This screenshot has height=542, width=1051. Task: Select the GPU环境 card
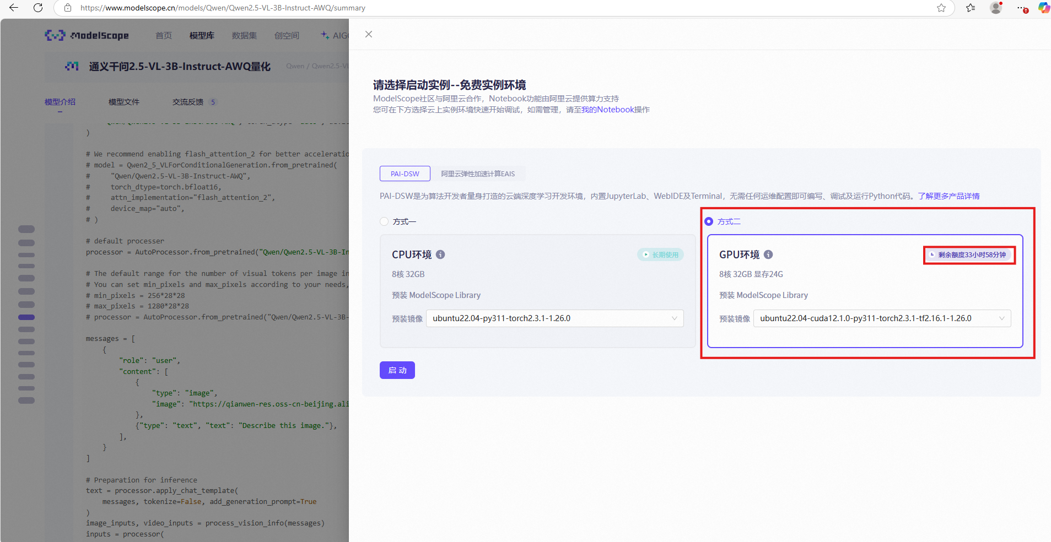click(865, 291)
